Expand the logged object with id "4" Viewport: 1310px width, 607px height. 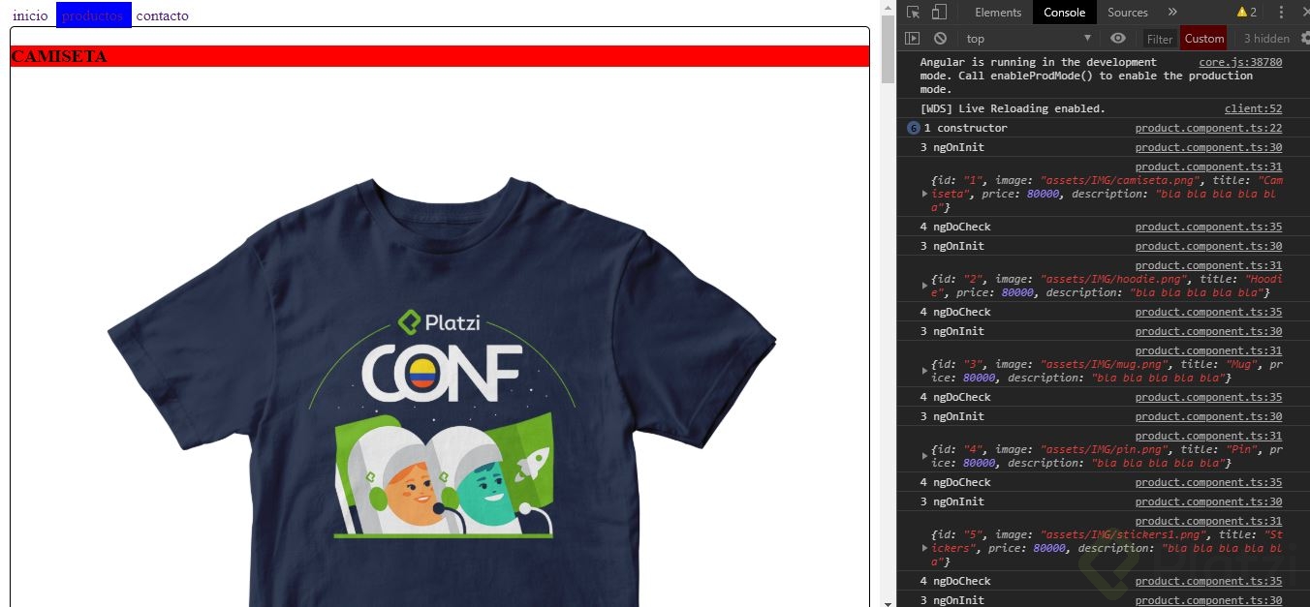point(924,456)
